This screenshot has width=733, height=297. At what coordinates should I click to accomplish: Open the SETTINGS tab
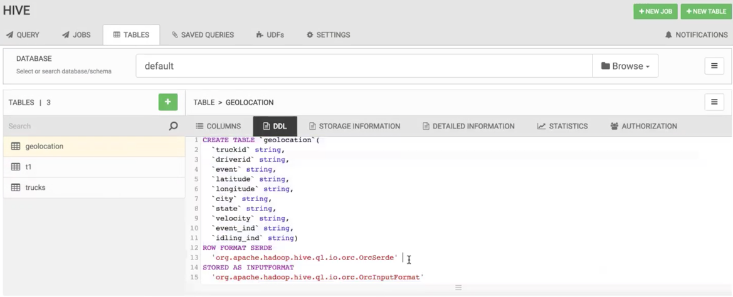[x=328, y=35]
